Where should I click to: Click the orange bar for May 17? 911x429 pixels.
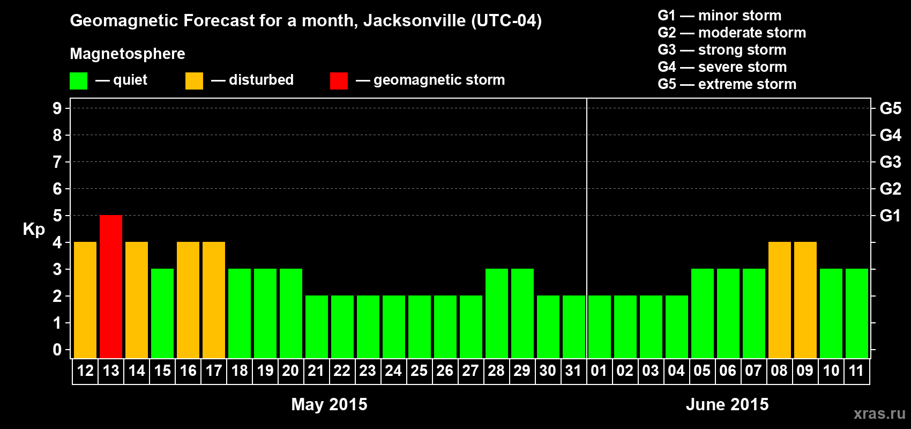click(214, 300)
